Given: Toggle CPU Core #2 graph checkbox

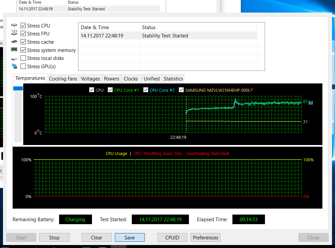Looking at the screenshot, I should click(146, 90).
